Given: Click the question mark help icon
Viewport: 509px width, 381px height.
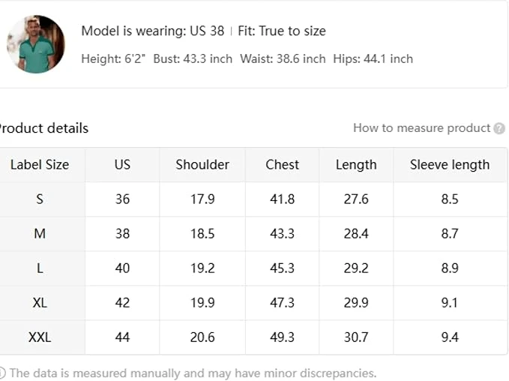Looking at the screenshot, I should (499, 128).
